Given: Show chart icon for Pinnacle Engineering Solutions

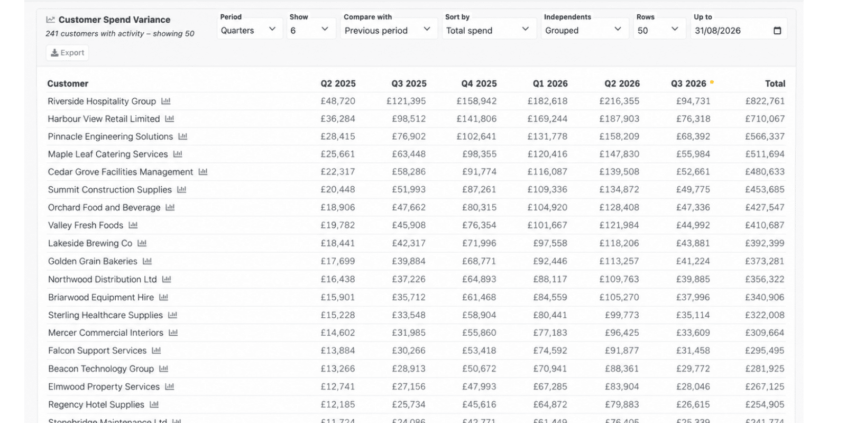Looking at the screenshot, I should [x=183, y=136].
